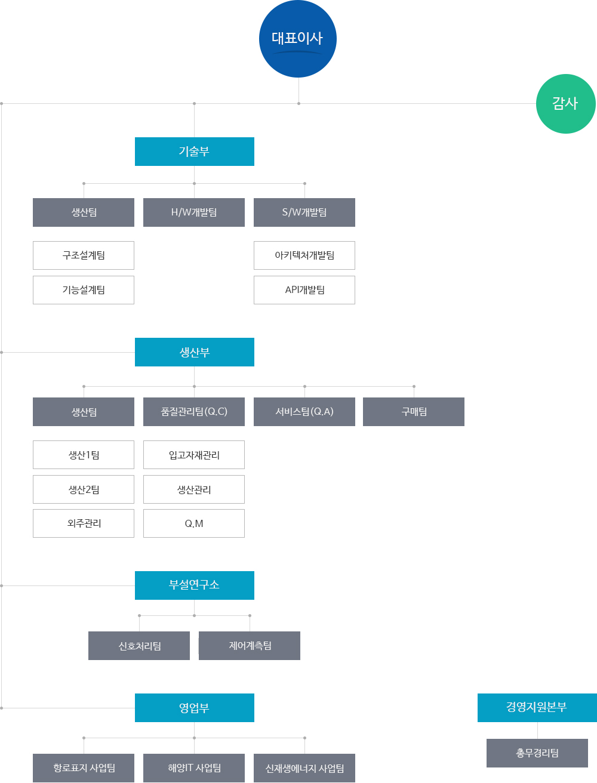Open the 아키텍처개발팀 node
The height and width of the screenshot is (783, 597).
pos(304,255)
